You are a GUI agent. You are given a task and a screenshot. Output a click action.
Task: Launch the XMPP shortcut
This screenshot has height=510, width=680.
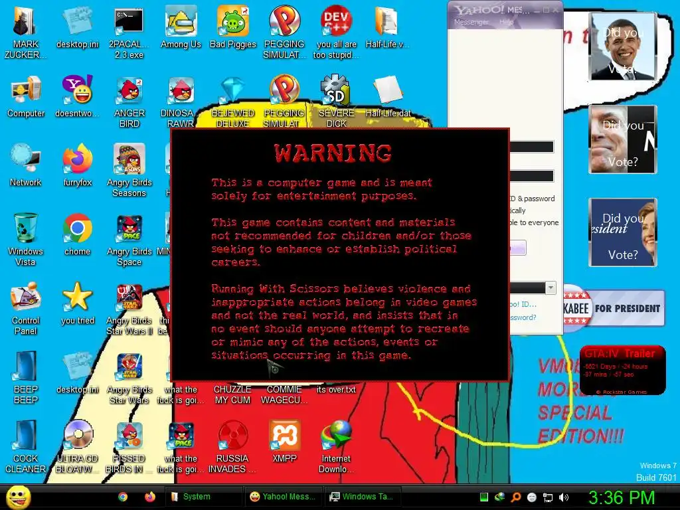(x=284, y=442)
